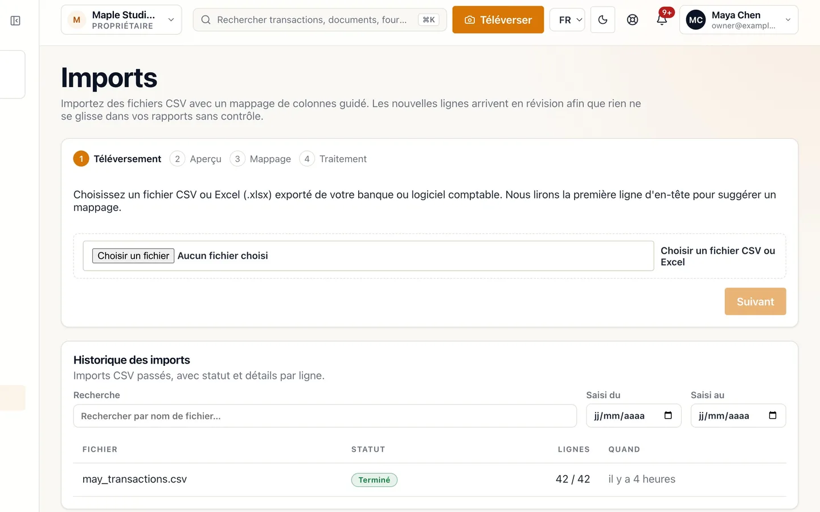Focus the global transactions search field

coord(320,20)
